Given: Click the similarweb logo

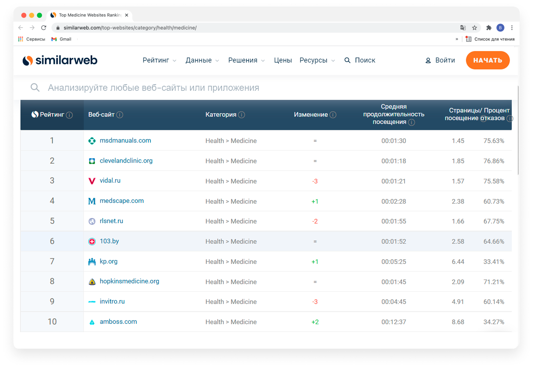Looking at the screenshot, I should click(60, 60).
